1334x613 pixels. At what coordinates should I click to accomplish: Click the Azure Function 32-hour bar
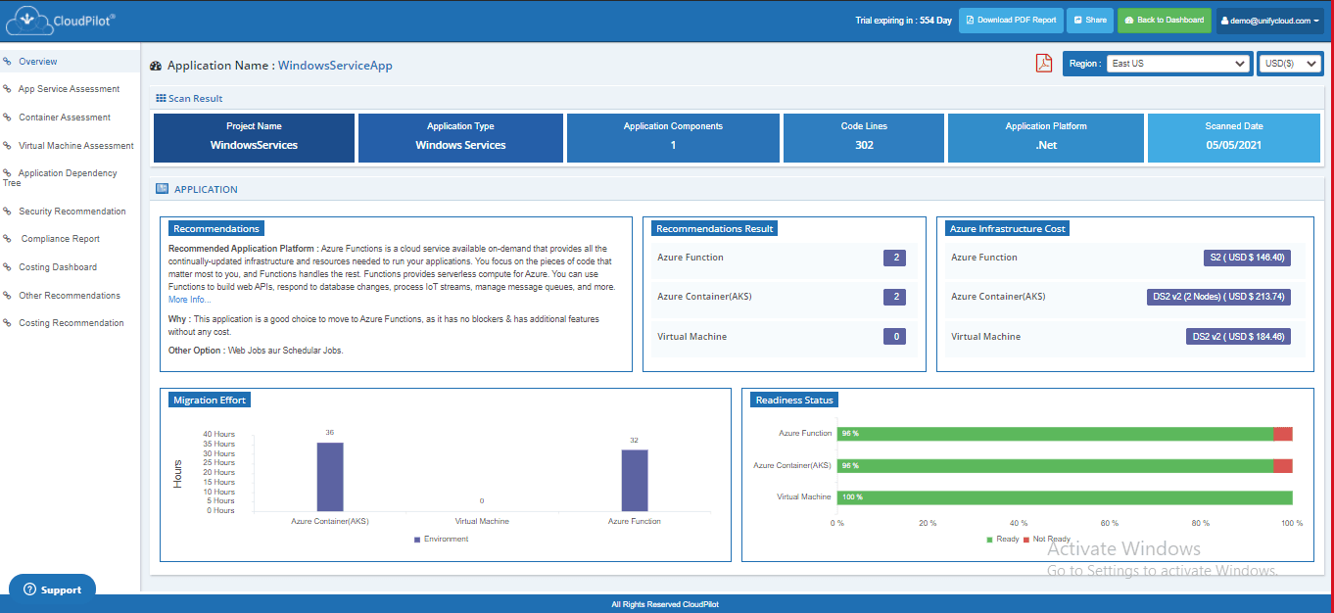(x=635, y=480)
